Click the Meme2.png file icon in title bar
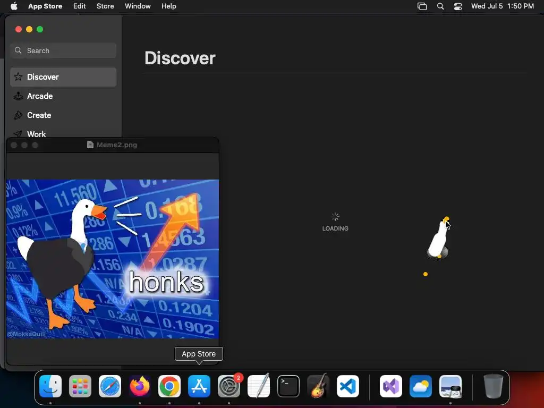 [90, 144]
